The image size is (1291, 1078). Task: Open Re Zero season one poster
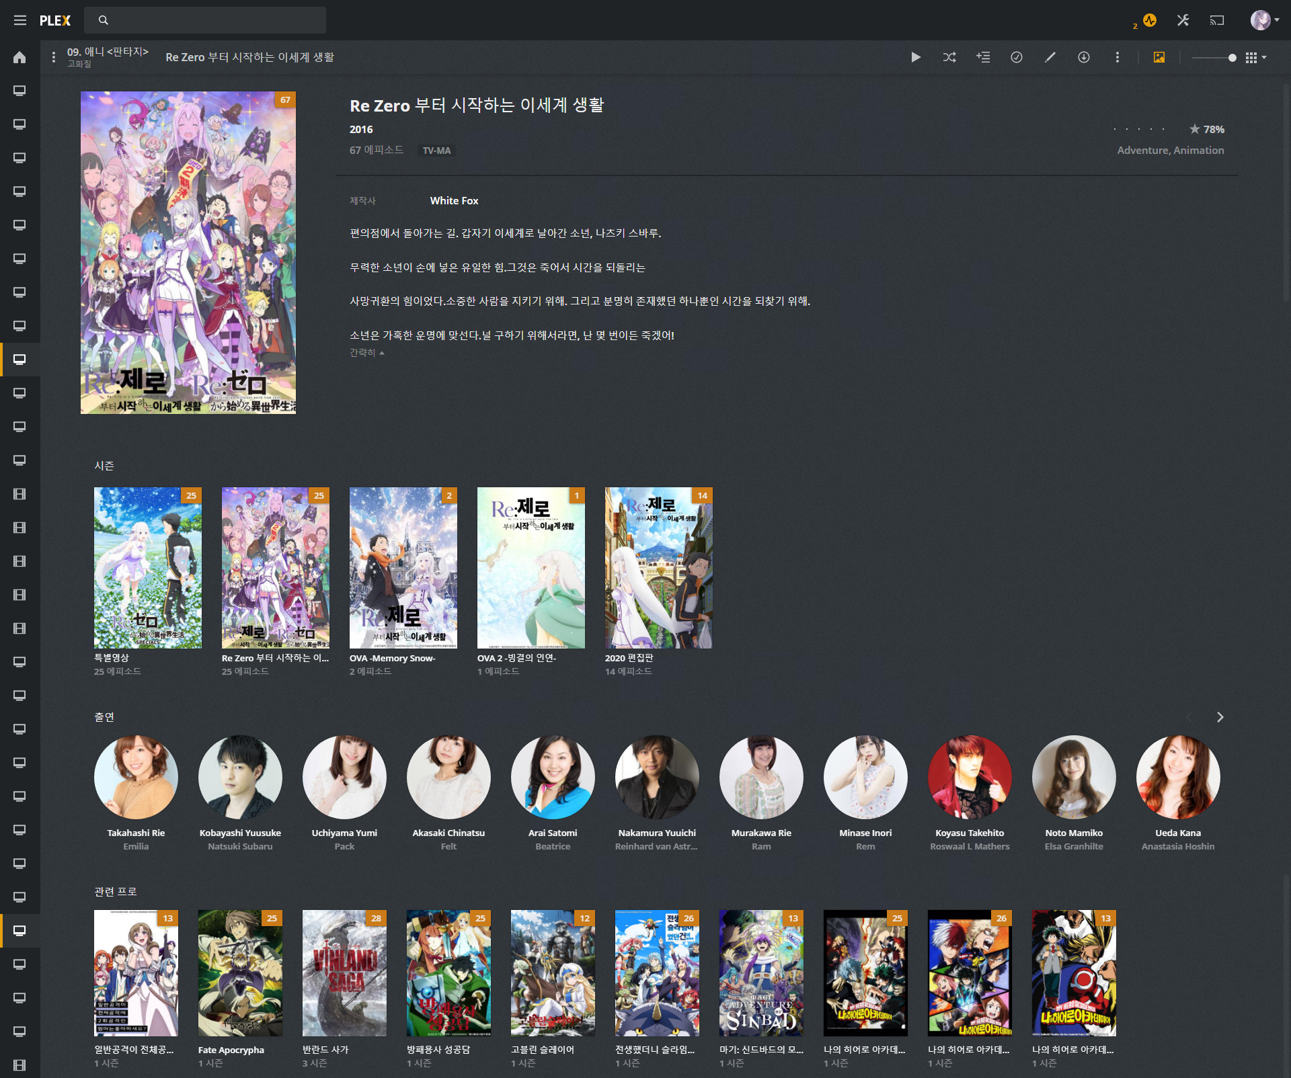[x=276, y=568]
